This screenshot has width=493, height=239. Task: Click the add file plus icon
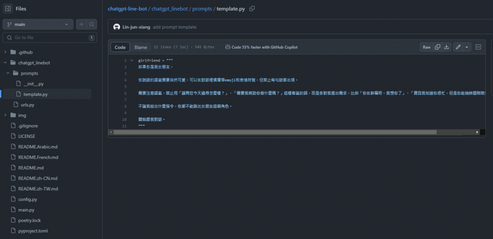click(x=81, y=25)
